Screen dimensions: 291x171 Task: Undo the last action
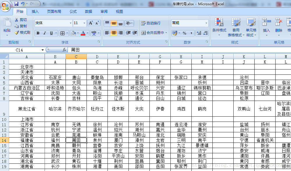(22, 4)
